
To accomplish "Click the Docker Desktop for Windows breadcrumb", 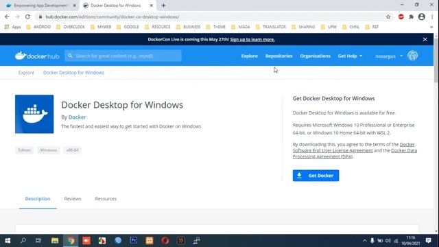I will (73, 73).
